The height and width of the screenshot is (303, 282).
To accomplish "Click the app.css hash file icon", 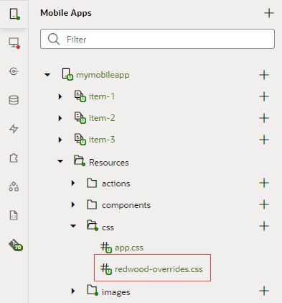I will [106, 248].
